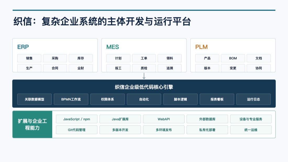Click the 多版本开发 box
288x162 pixels.
click(120, 130)
